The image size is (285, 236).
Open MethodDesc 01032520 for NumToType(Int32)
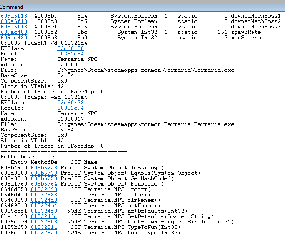[44, 233]
